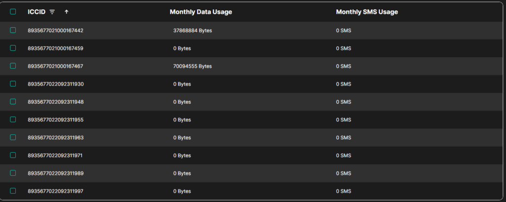Enable checkbox for ICCID ending in 311948
Screen dimensions: 506x202
click(x=13, y=101)
